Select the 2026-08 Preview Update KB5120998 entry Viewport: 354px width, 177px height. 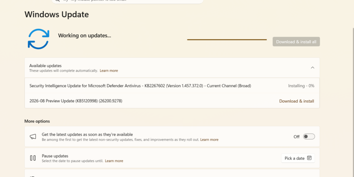tap(172, 101)
